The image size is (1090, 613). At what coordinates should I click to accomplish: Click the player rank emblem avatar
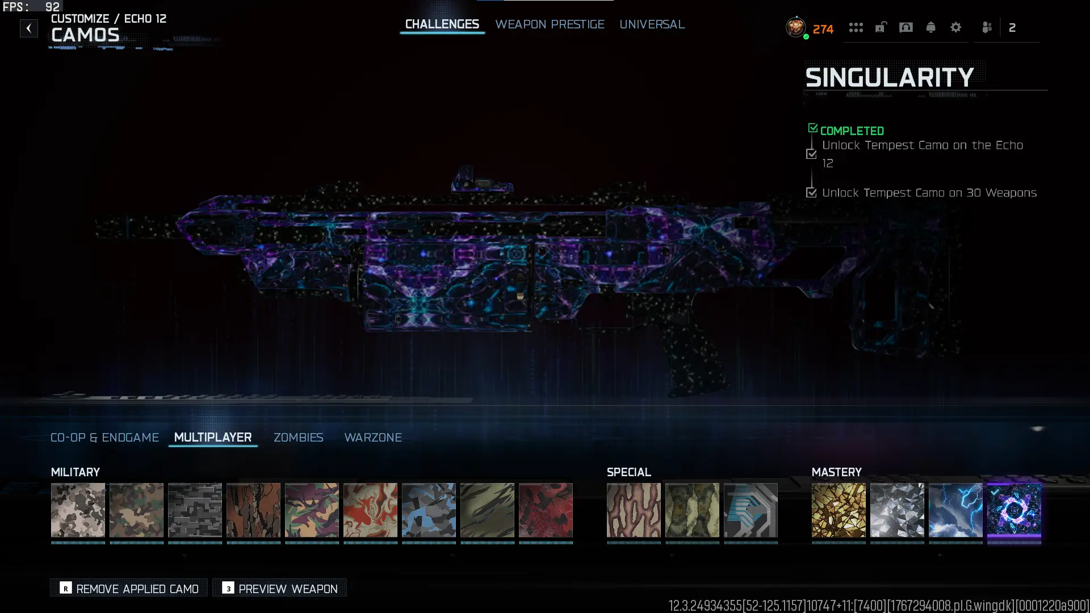pos(796,27)
